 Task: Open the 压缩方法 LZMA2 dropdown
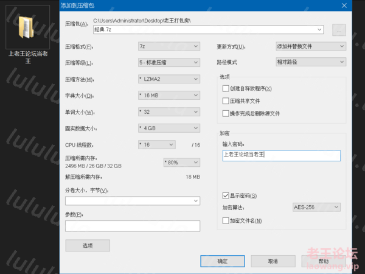(169, 79)
